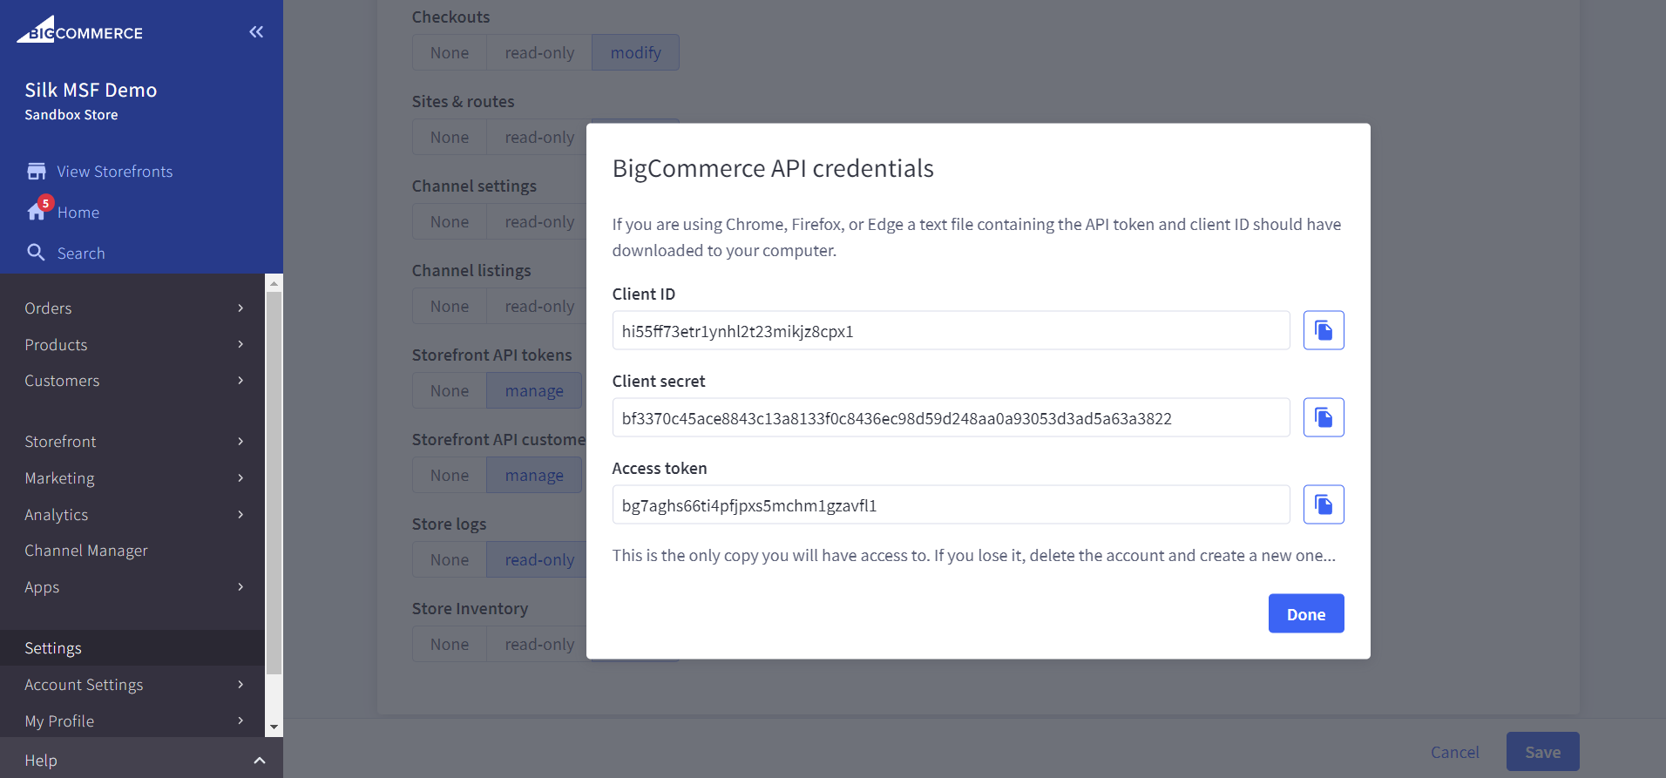Screen dimensions: 1666x778
Task: Set Store Inventory scope to None
Action: 450,644
